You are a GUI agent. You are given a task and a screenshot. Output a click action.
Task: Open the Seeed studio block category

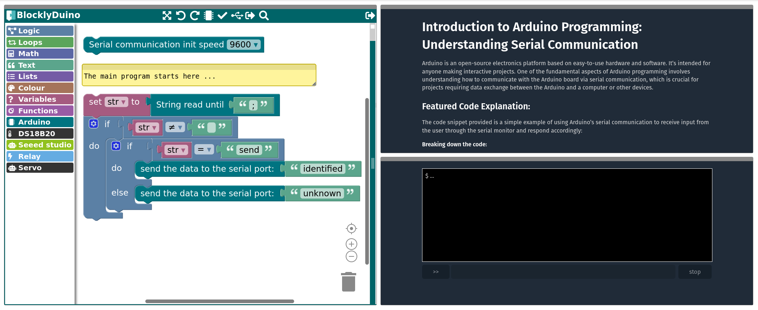tap(40, 145)
